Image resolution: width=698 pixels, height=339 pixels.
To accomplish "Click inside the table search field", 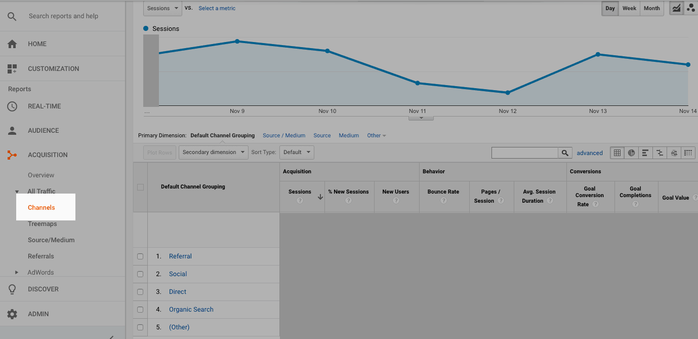I will [x=524, y=153].
